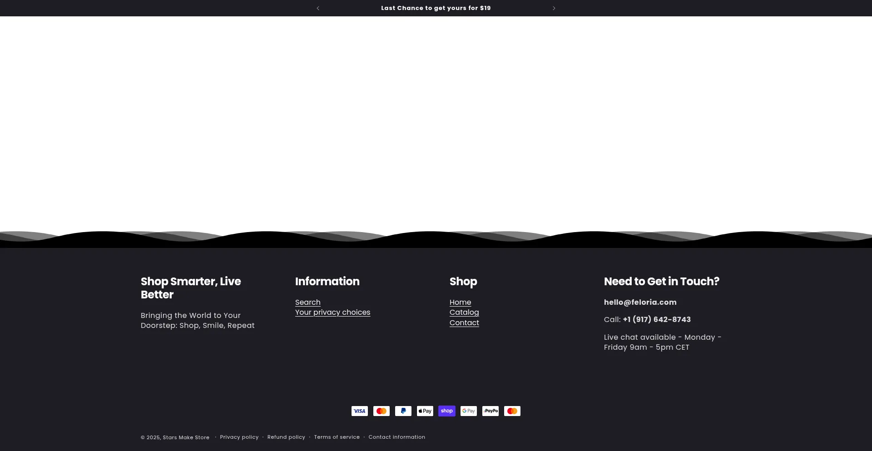Image resolution: width=872 pixels, height=451 pixels.
Task: Click the Mastercard payment icon
Action: [x=381, y=411]
